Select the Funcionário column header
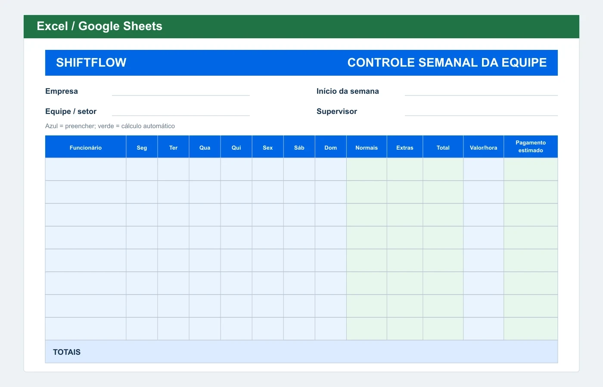This screenshot has width=603, height=387. pyautogui.click(x=86, y=147)
